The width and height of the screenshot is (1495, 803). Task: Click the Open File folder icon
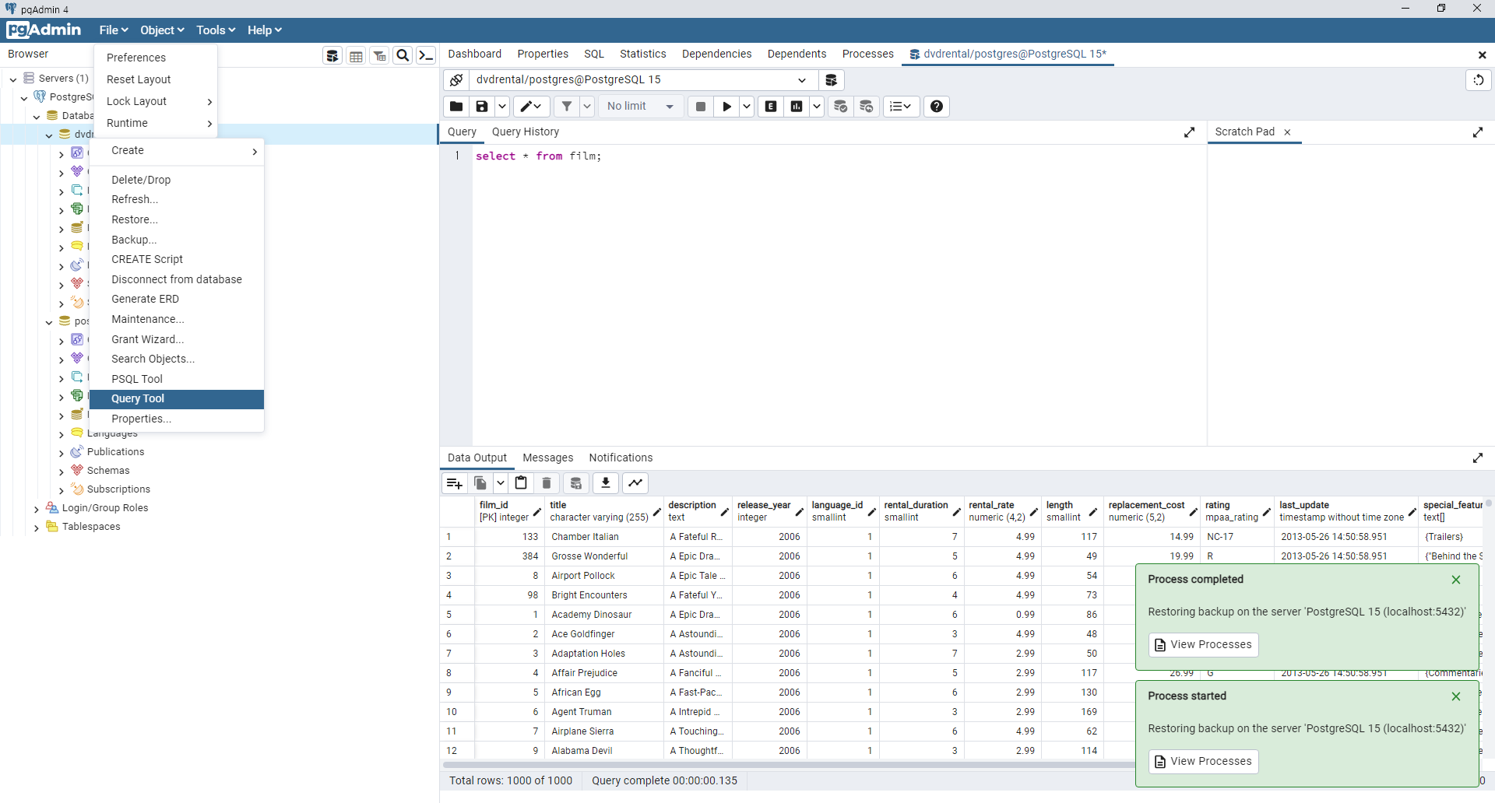click(x=456, y=107)
